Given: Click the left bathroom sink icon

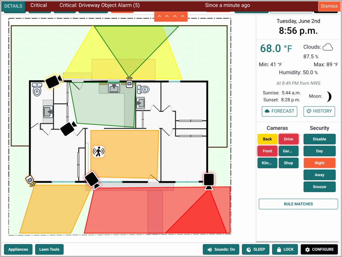Looking at the screenshot, I should (x=48, y=111).
